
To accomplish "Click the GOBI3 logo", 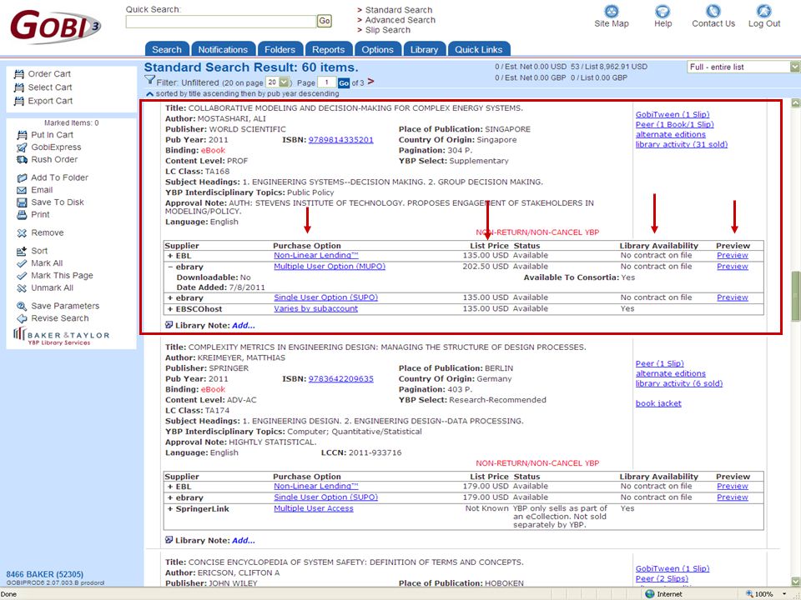I will [x=55, y=26].
